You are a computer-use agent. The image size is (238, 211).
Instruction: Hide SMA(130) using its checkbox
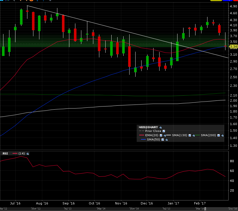[x=190, y=135]
